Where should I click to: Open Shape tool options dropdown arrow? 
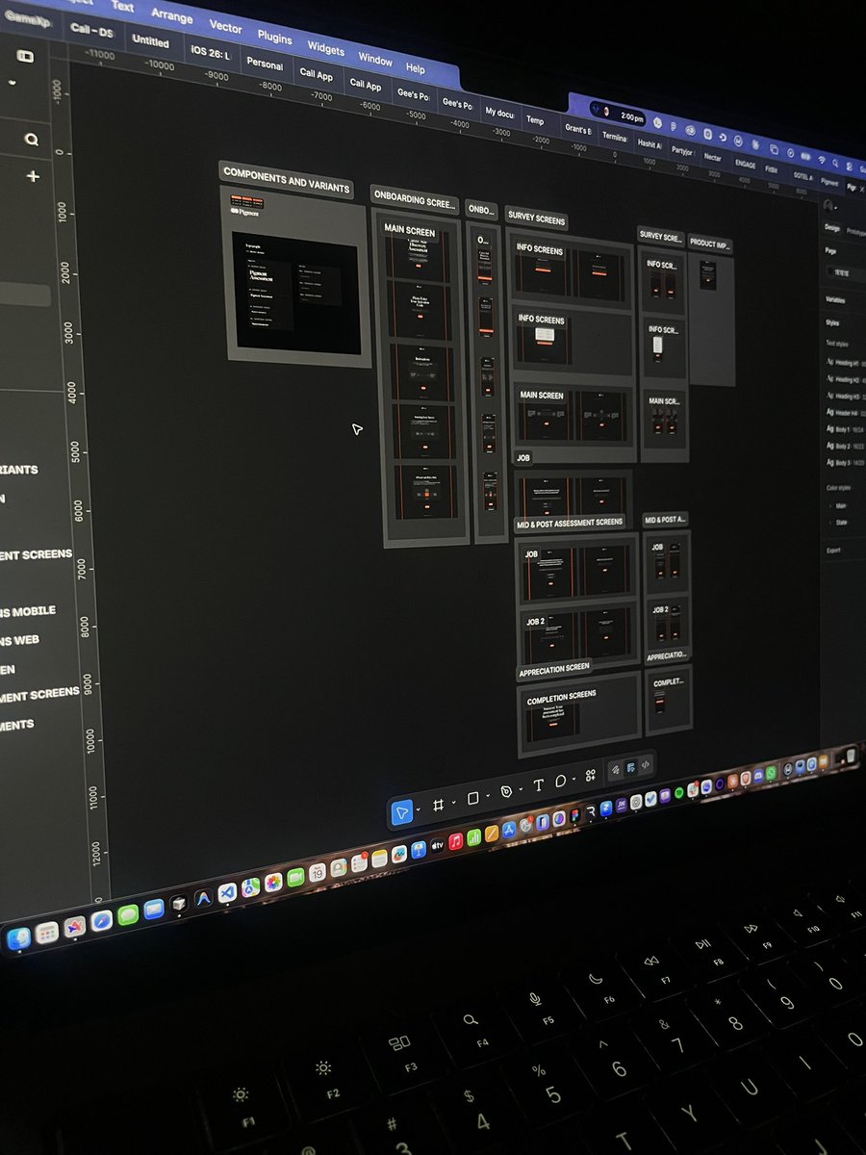489,797
